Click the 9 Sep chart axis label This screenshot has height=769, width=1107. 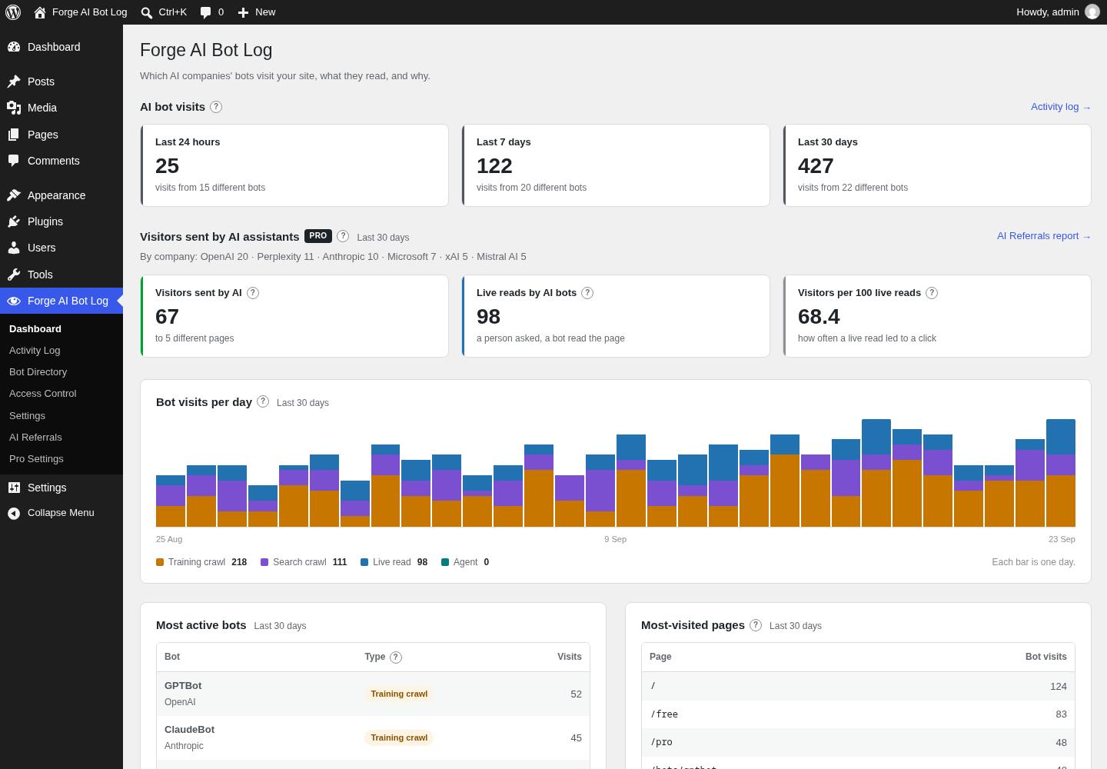pos(615,539)
